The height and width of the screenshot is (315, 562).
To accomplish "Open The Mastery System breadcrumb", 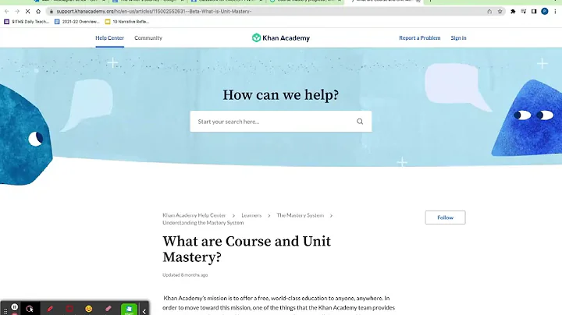I will tap(301, 215).
